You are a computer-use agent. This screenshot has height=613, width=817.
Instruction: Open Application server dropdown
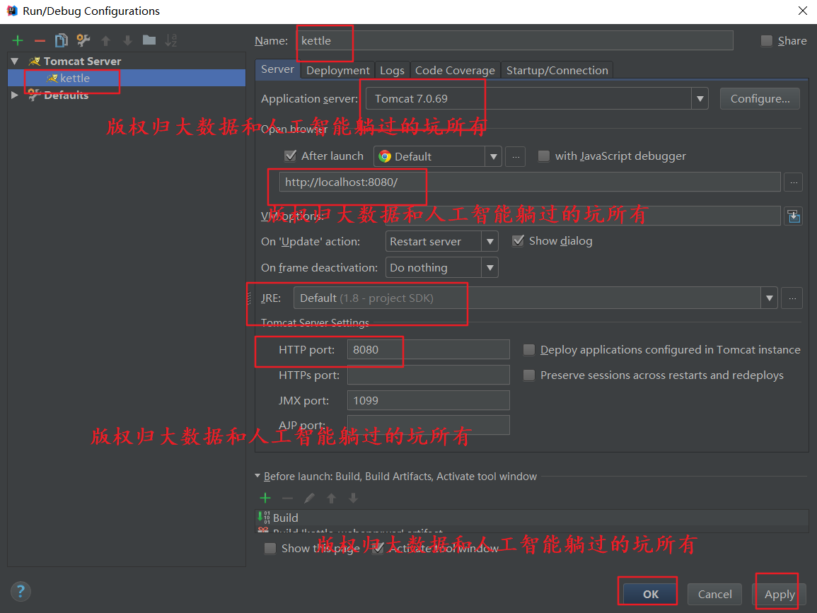point(700,98)
